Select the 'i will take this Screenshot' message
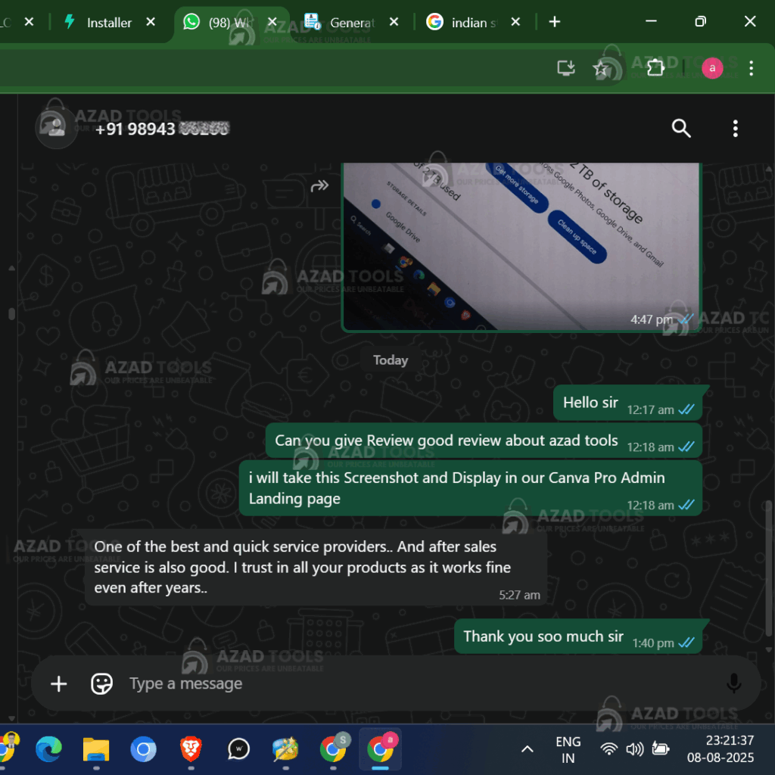The image size is (775, 775). pyautogui.click(x=471, y=488)
